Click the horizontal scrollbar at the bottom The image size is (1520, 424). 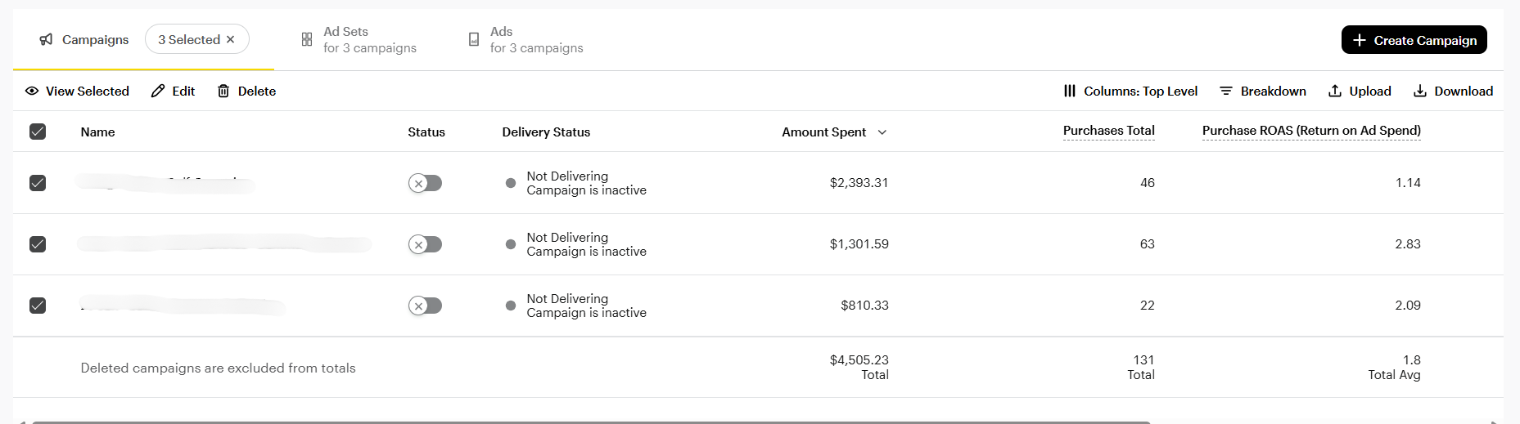pos(589,422)
